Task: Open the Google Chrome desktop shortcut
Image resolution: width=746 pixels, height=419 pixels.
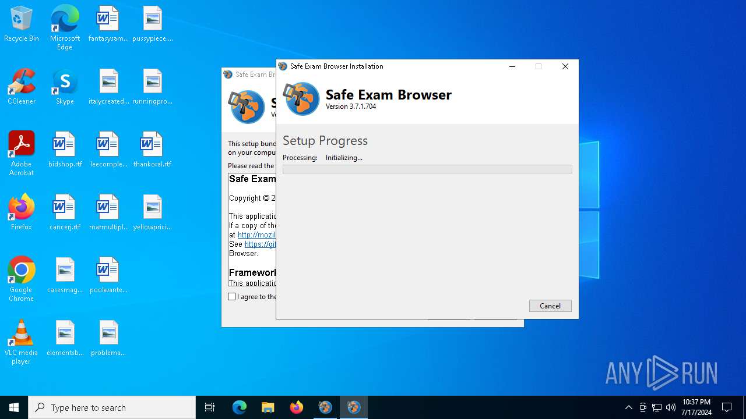Action: point(22,279)
